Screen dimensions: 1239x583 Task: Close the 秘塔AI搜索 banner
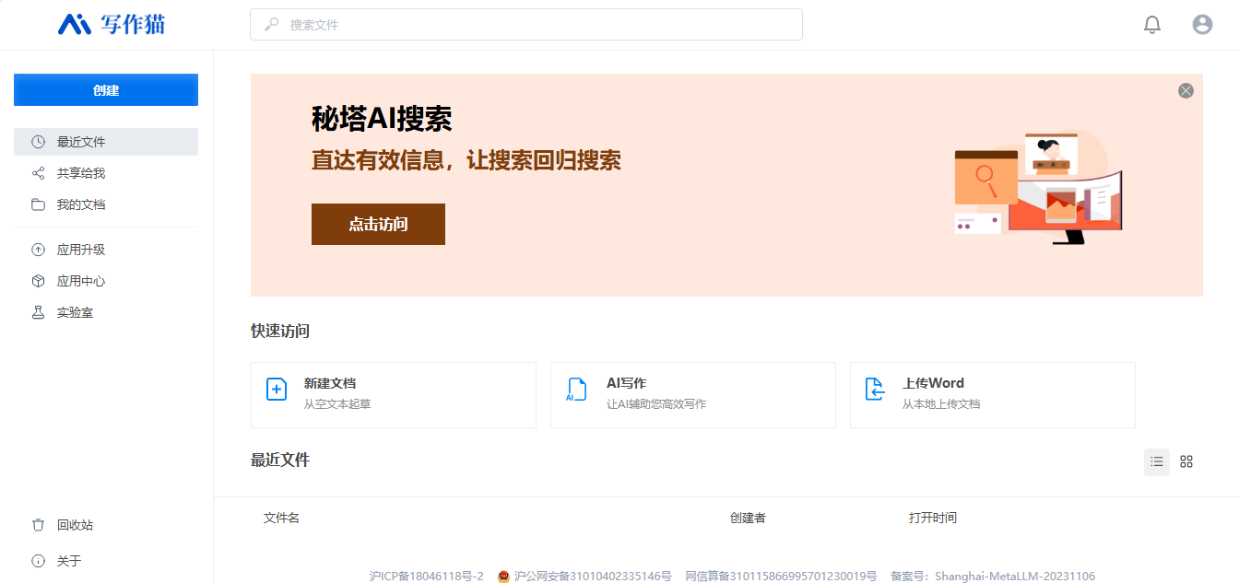[x=1186, y=90]
